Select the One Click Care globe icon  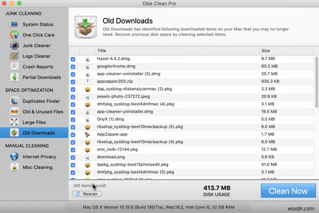click(x=15, y=35)
